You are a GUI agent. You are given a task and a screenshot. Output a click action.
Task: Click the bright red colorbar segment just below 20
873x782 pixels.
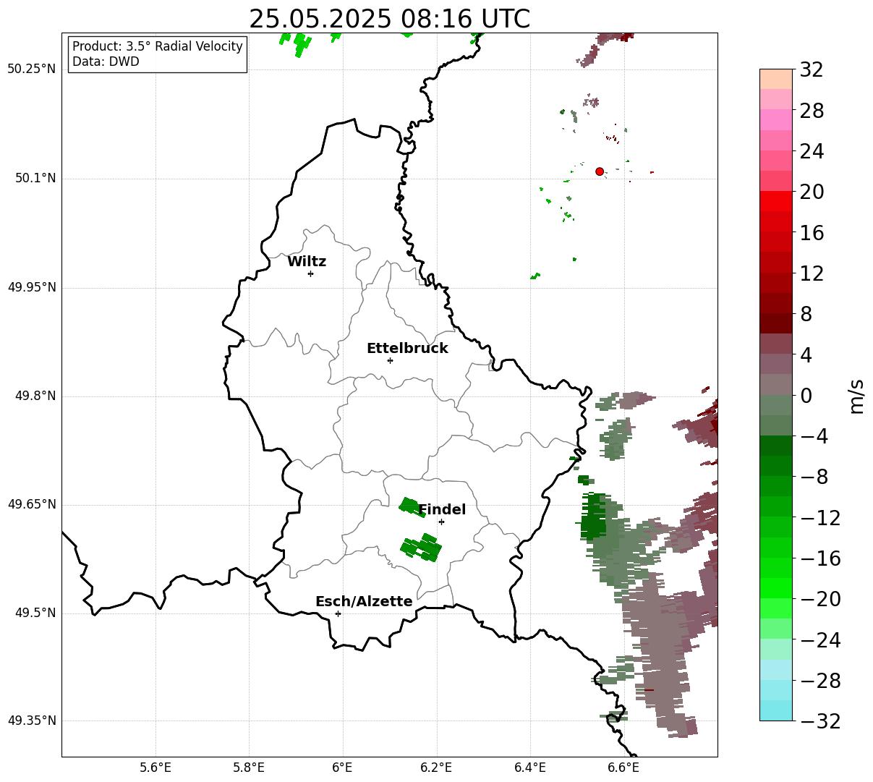pos(776,201)
